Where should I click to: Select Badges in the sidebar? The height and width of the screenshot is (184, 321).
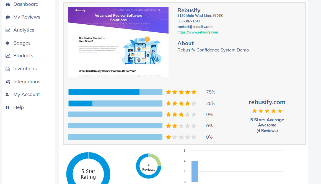(22, 43)
